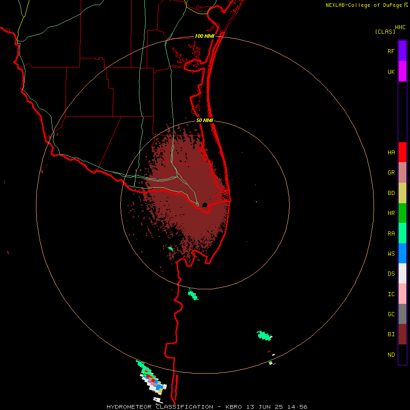Click the HA red legend swatch

(x=402, y=152)
